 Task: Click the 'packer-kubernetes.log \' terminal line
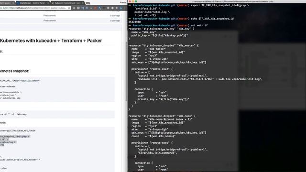(x=152, y=12)
